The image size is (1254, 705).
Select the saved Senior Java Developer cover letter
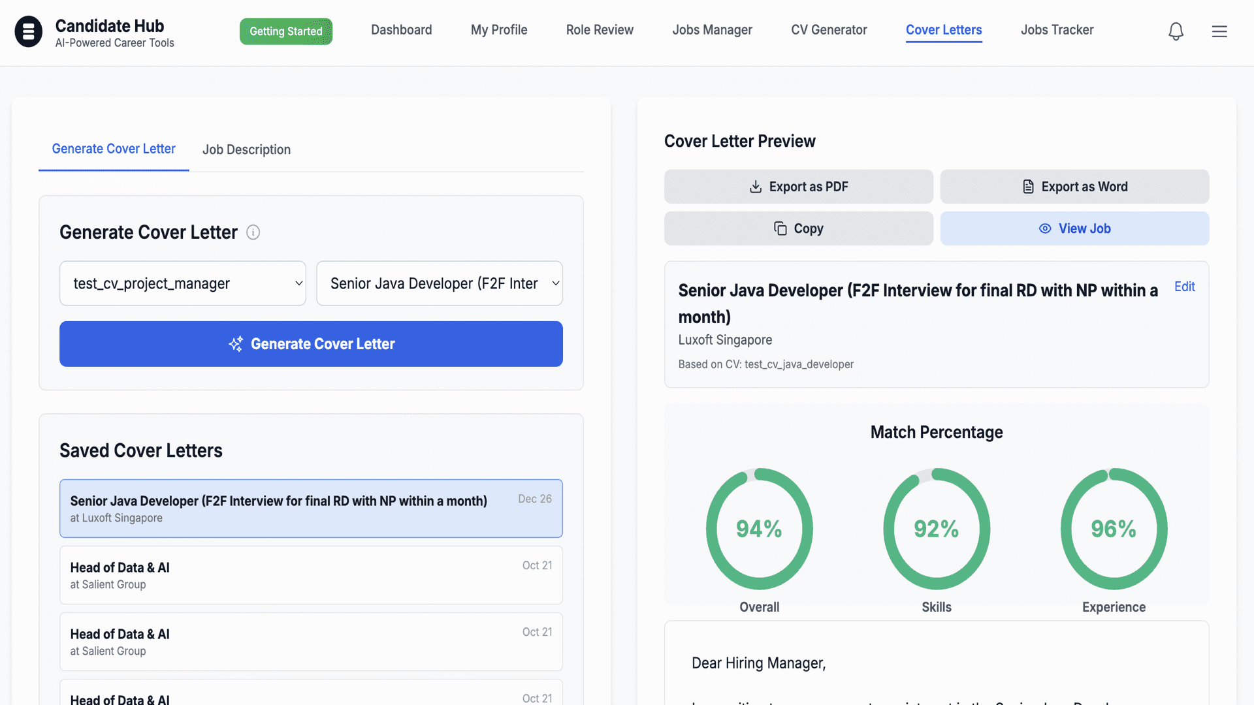pos(311,509)
